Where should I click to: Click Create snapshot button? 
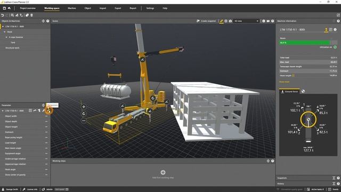(206, 21)
